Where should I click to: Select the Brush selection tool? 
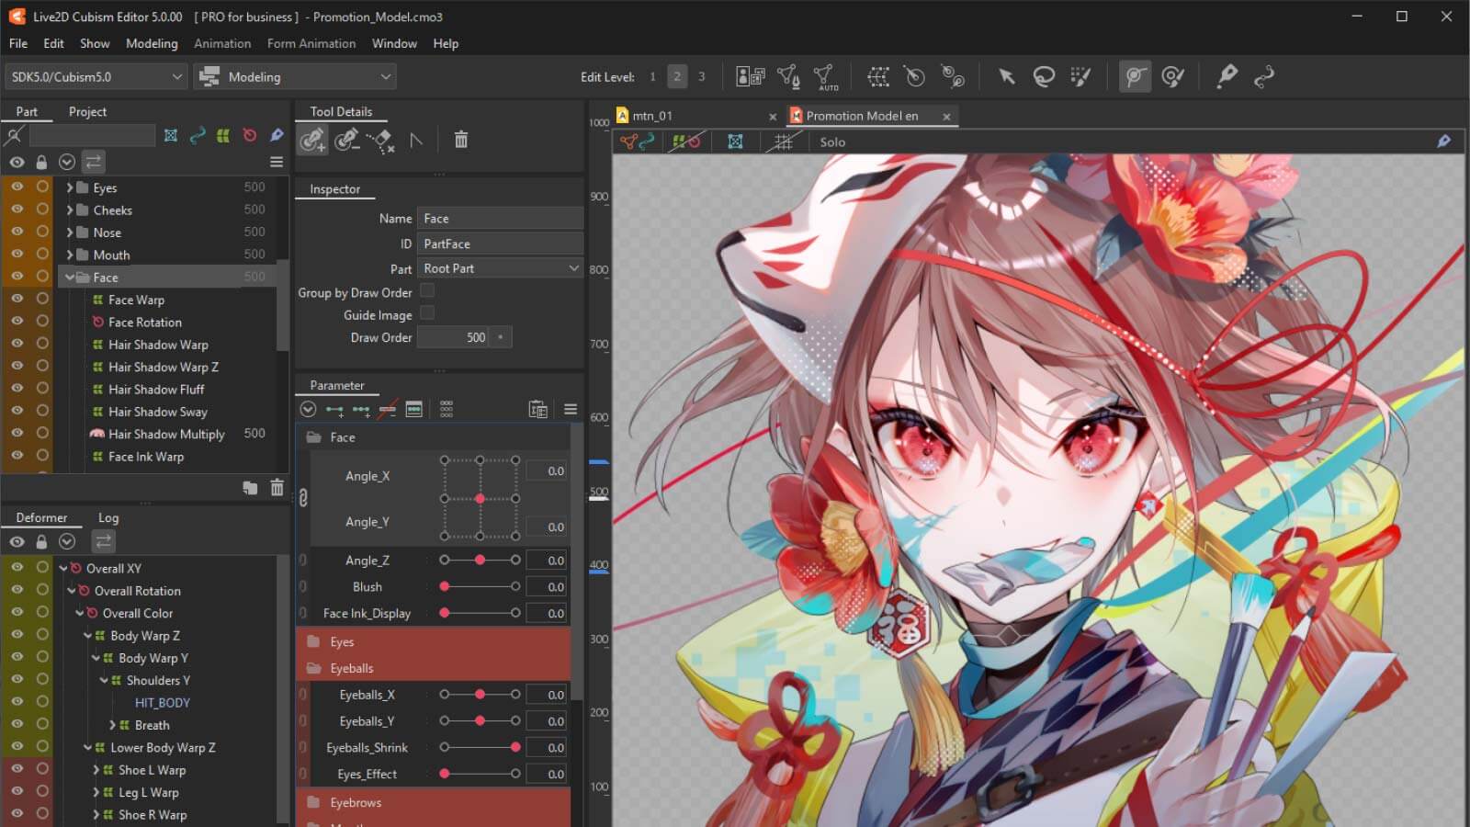[1081, 76]
